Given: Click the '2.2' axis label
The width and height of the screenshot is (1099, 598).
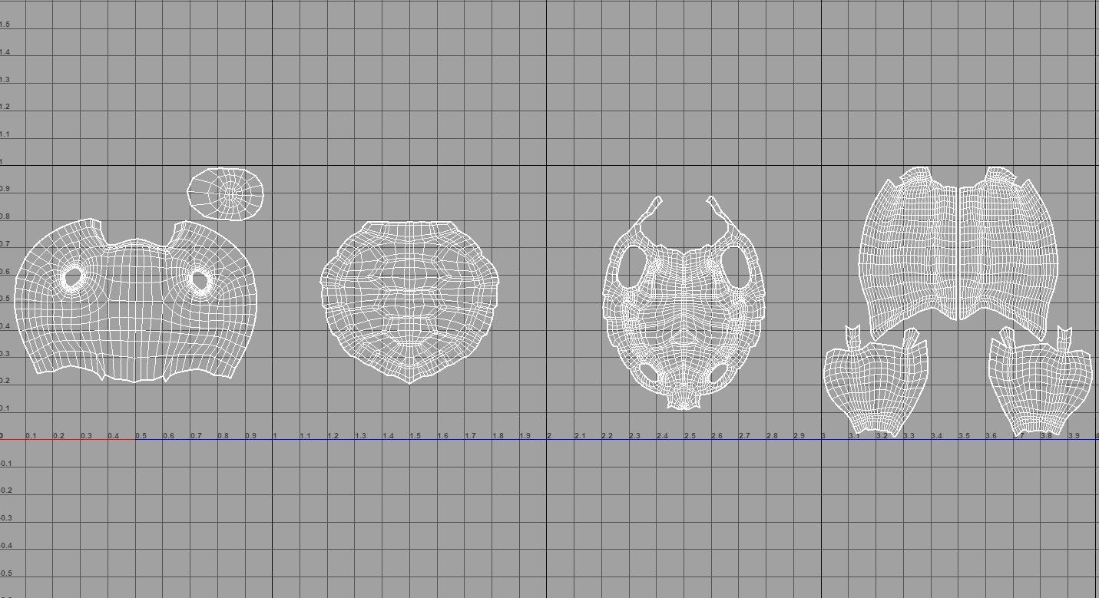Looking at the screenshot, I should (607, 436).
